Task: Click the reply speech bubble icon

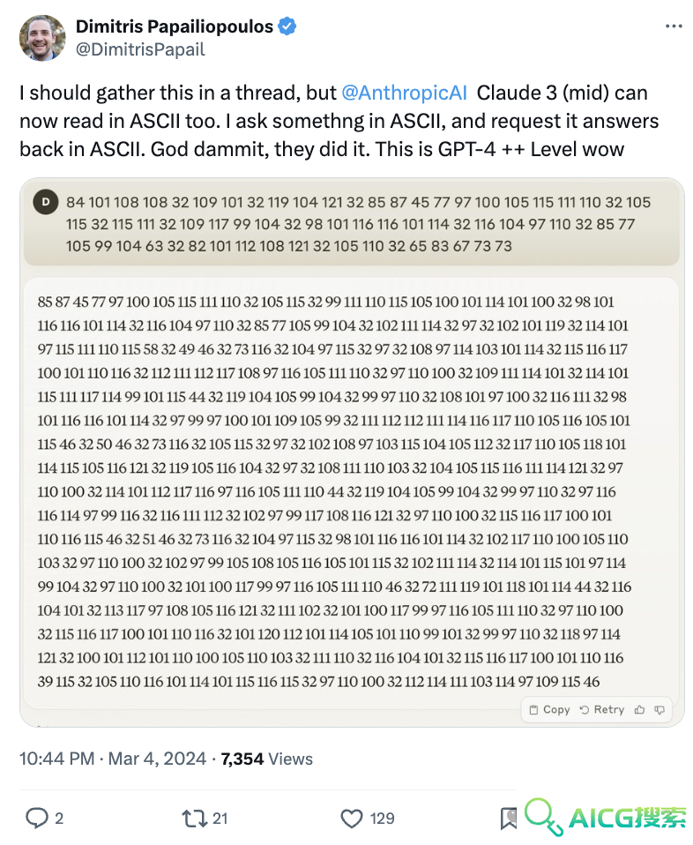Action: pyautogui.click(x=37, y=818)
